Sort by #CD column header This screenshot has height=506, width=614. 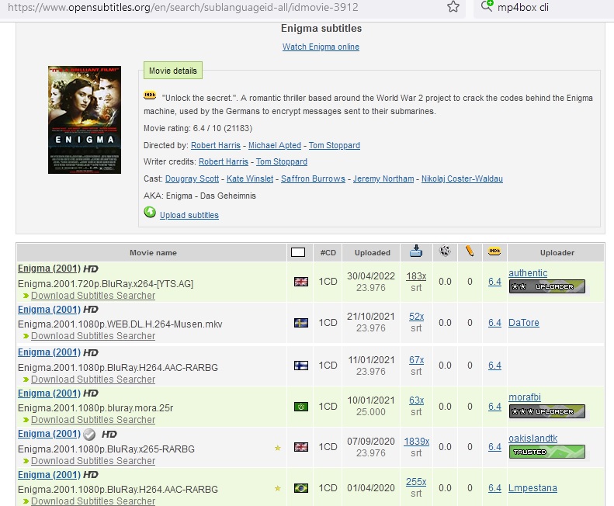[x=328, y=252]
